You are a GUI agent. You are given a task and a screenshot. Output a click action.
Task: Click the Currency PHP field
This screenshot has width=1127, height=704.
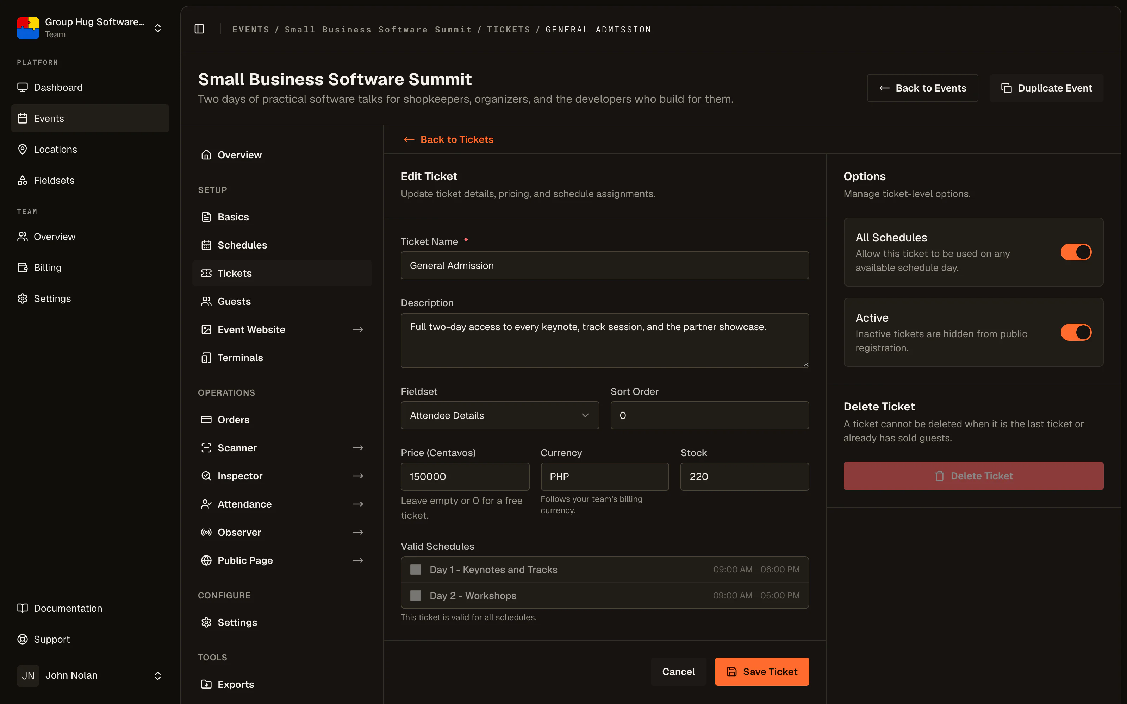click(x=604, y=476)
